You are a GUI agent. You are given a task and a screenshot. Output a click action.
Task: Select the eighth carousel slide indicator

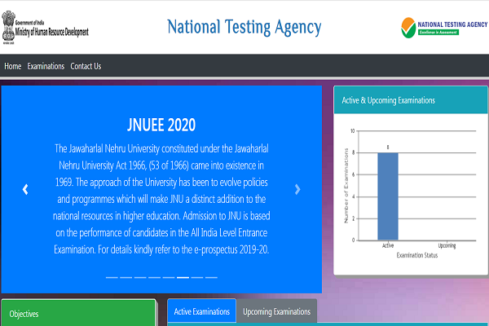[x=211, y=277]
